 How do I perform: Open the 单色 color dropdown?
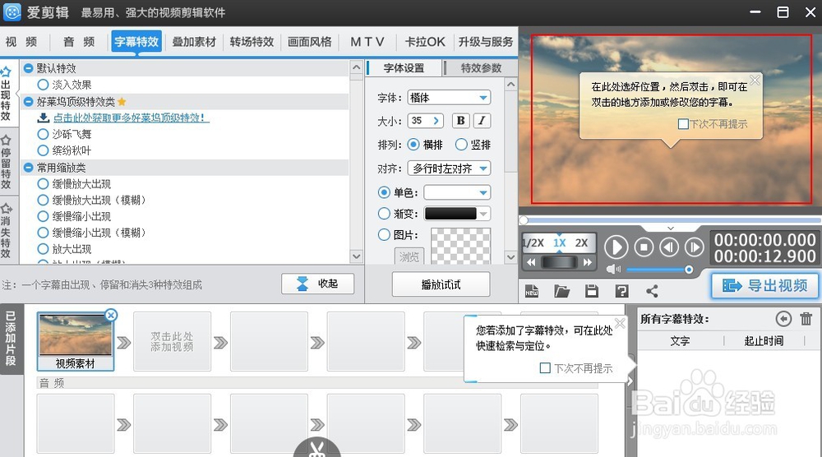click(457, 192)
